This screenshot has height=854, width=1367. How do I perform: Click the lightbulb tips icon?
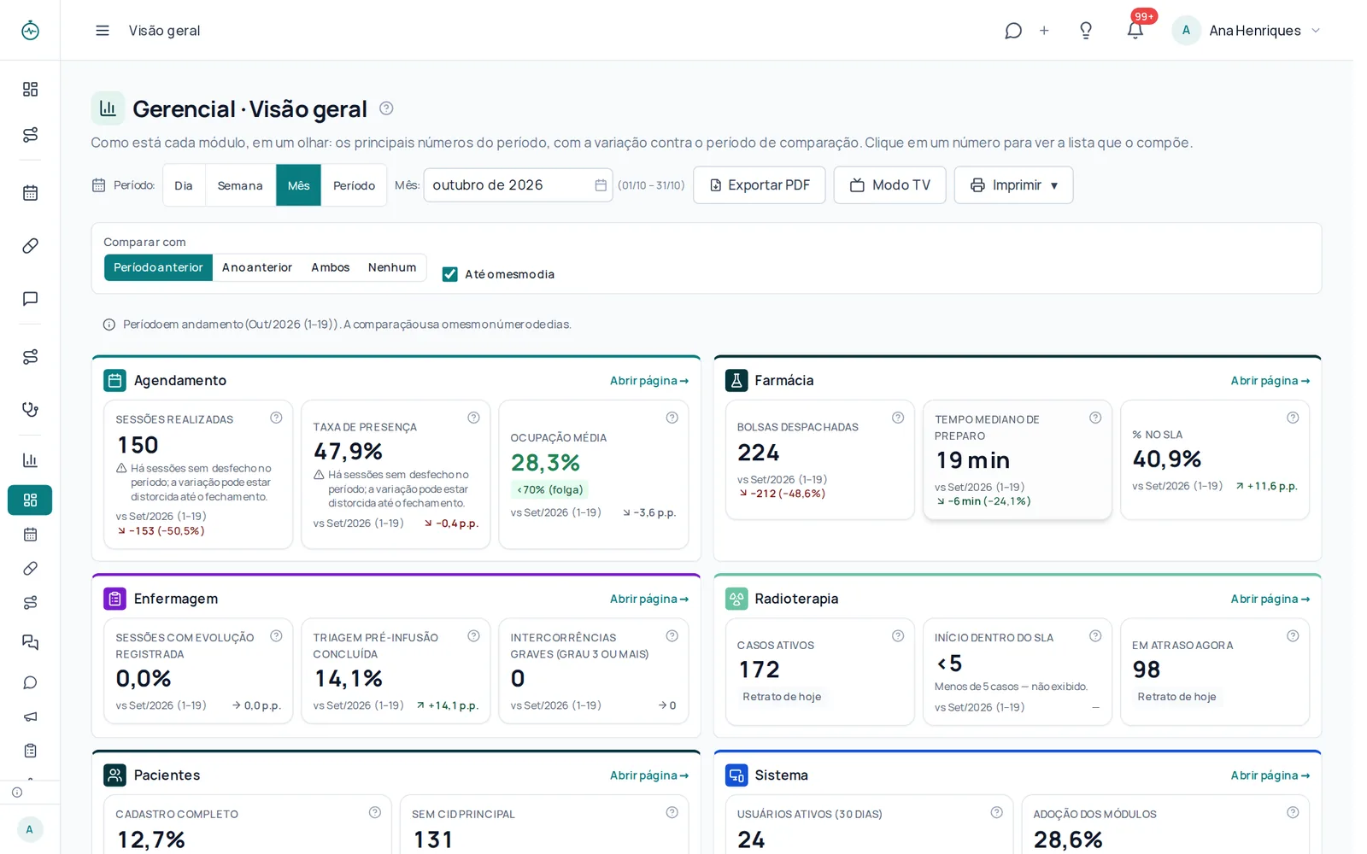[x=1086, y=31]
